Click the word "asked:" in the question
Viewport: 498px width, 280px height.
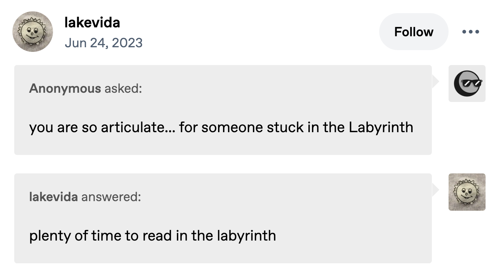pos(123,88)
